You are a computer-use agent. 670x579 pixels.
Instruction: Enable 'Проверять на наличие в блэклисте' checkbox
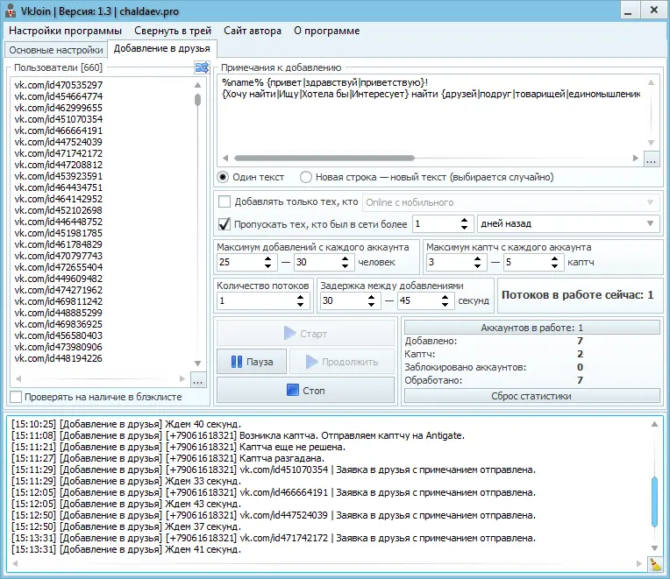[x=16, y=397]
